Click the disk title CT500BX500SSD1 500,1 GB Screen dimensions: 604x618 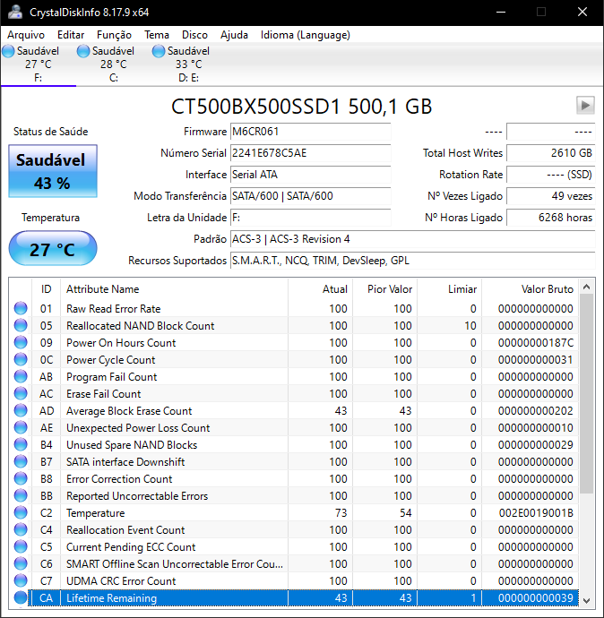pyautogui.click(x=301, y=106)
